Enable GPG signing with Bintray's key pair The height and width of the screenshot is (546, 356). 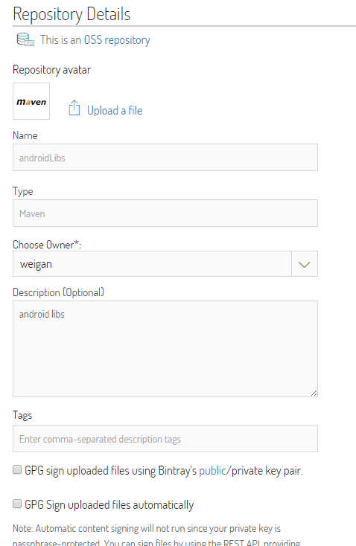[x=17, y=469]
